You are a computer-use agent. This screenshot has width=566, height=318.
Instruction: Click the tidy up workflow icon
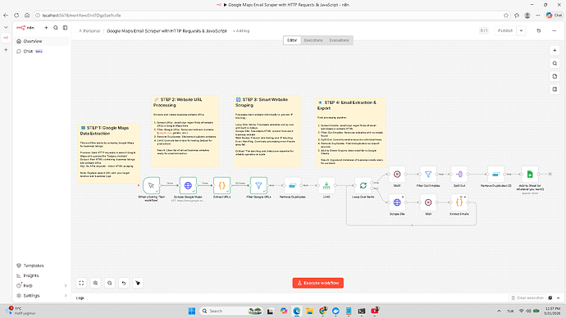138,283
